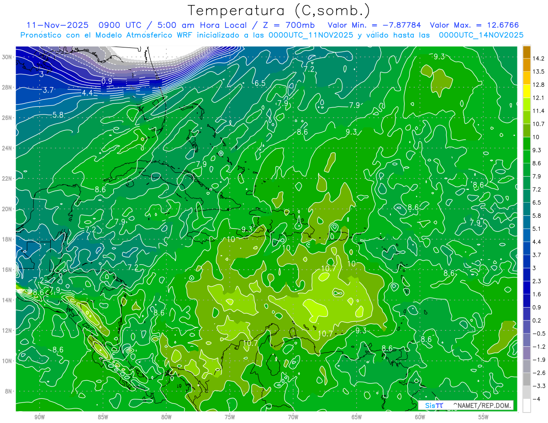Click the initialization time '0000UTC_11NOV2025'
The width and height of the screenshot is (548, 423).
point(311,35)
